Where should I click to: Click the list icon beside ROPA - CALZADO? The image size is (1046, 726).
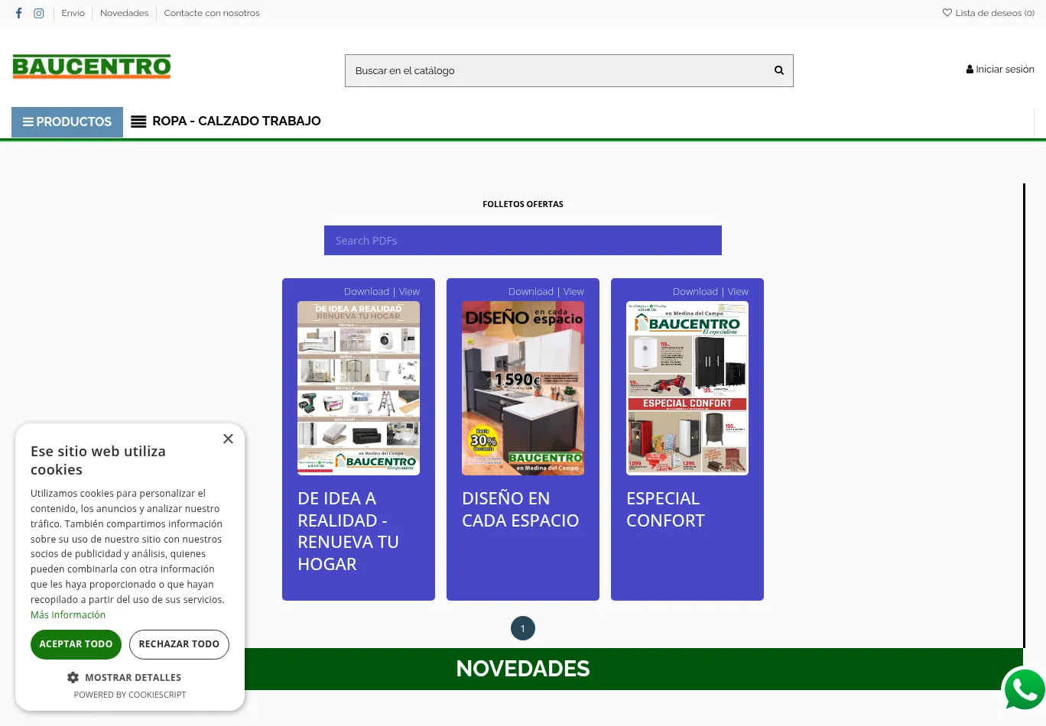point(138,121)
